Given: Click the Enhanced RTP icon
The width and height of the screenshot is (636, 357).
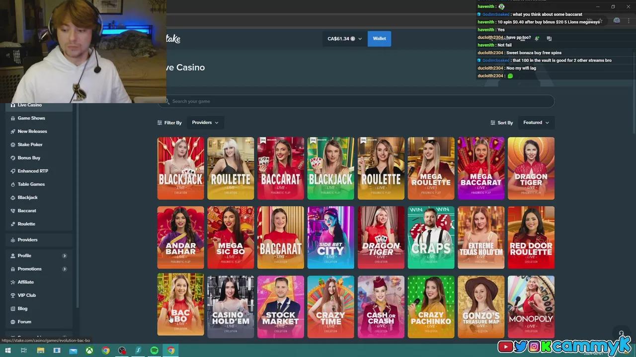Looking at the screenshot, I should click(13, 171).
